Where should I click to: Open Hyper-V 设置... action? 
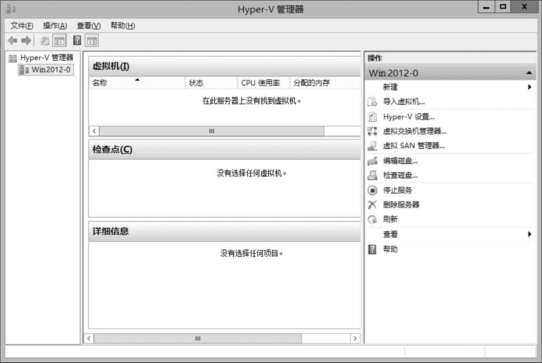pyautogui.click(x=409, y=117)
